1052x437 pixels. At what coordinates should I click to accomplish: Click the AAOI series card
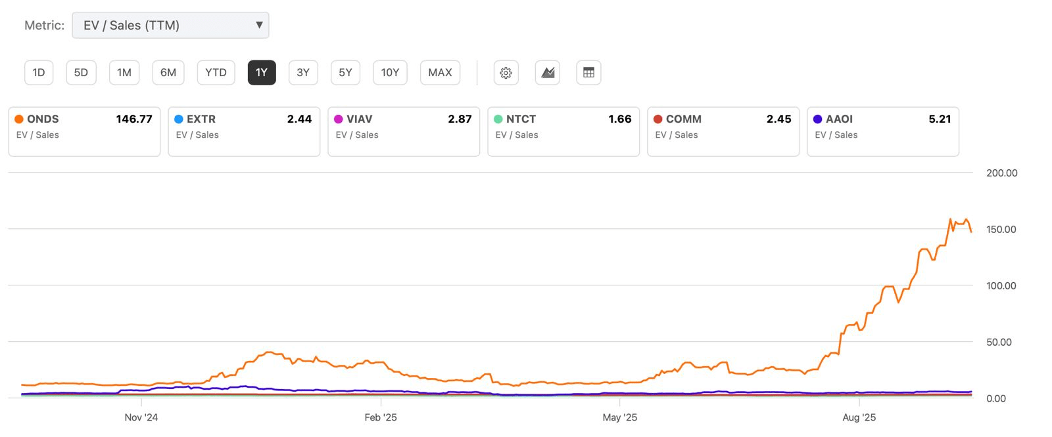pyautogui.click(x=883, y=131)
